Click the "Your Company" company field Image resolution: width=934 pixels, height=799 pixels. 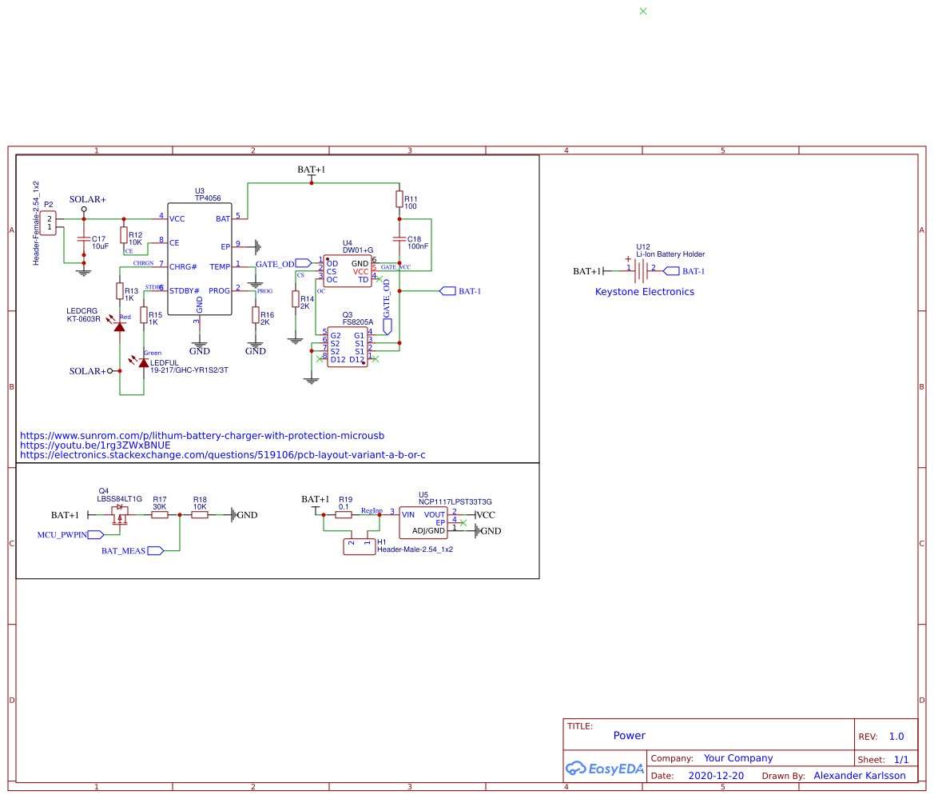coord(738,758)
